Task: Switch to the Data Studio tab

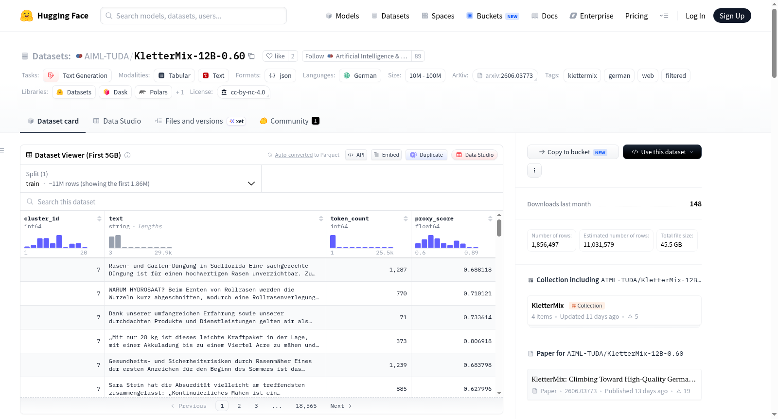Action: 117,121
